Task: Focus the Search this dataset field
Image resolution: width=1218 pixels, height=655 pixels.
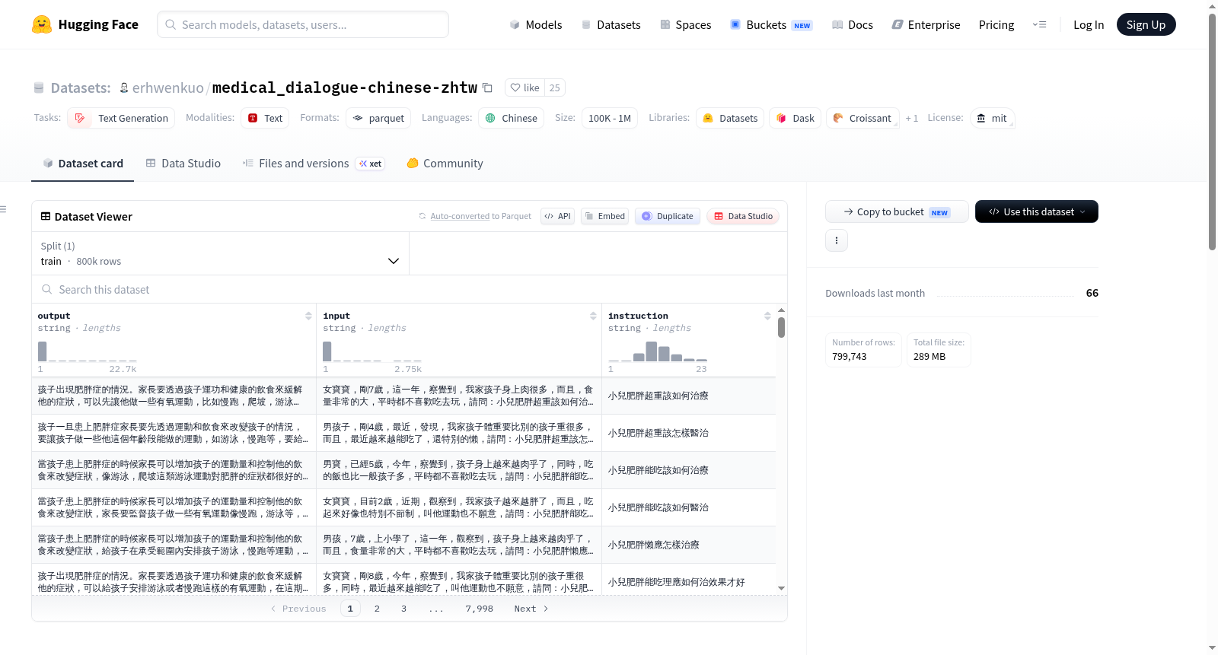Action: tap(410, 289)
